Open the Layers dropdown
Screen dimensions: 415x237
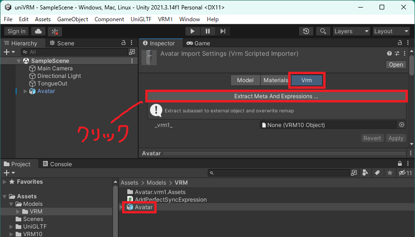pos(351,31)
